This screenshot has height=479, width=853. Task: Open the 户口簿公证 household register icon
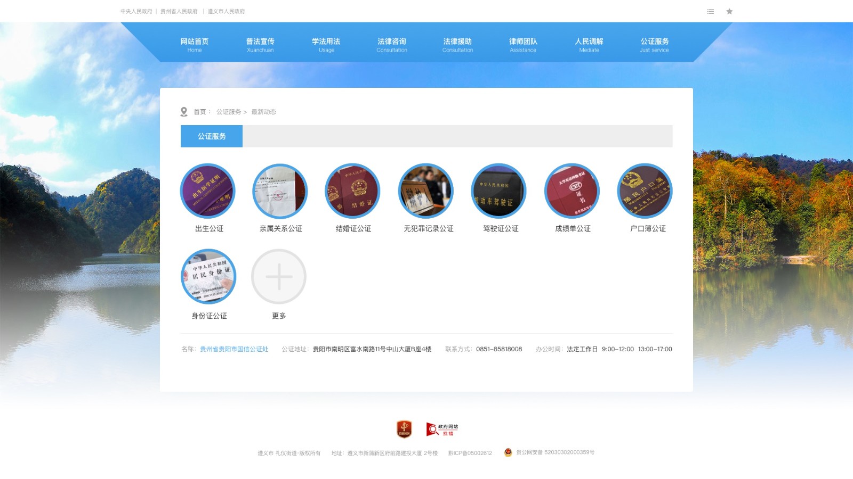pos(645,191)
